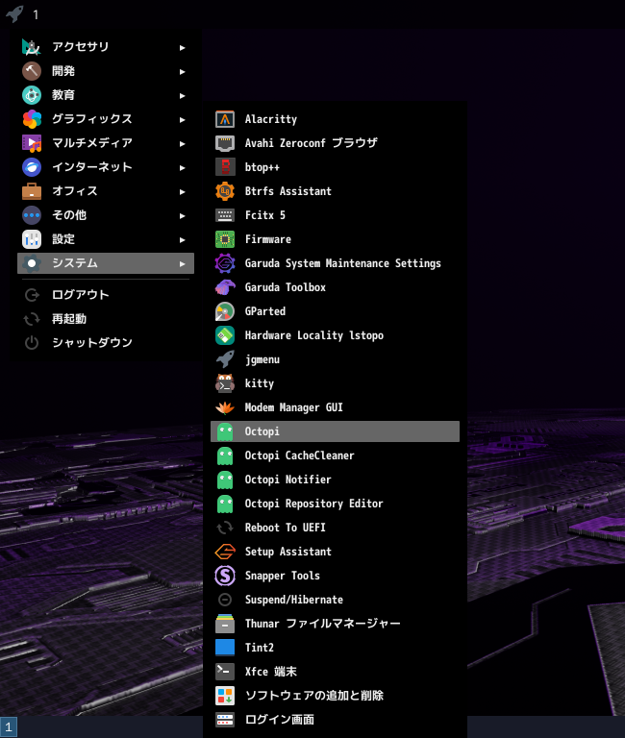Expand the オフィス submenu arrow

pos(183,191)
